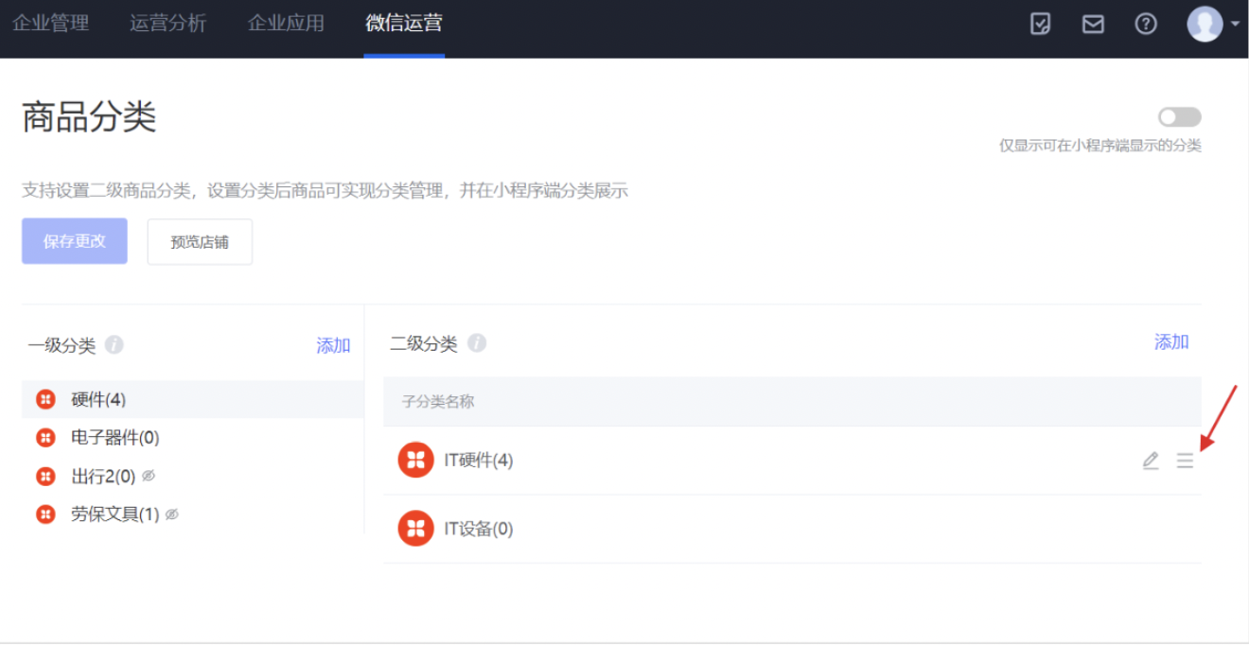Click info icon beside 一级分类
1249x645 pixels.
pos(114,345)
